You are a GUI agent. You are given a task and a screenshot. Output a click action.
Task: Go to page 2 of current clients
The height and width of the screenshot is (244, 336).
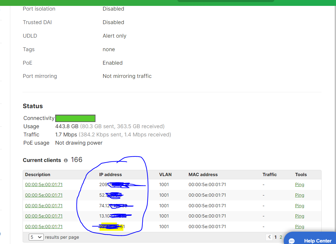pyautogui.click(x=281, y=237)
